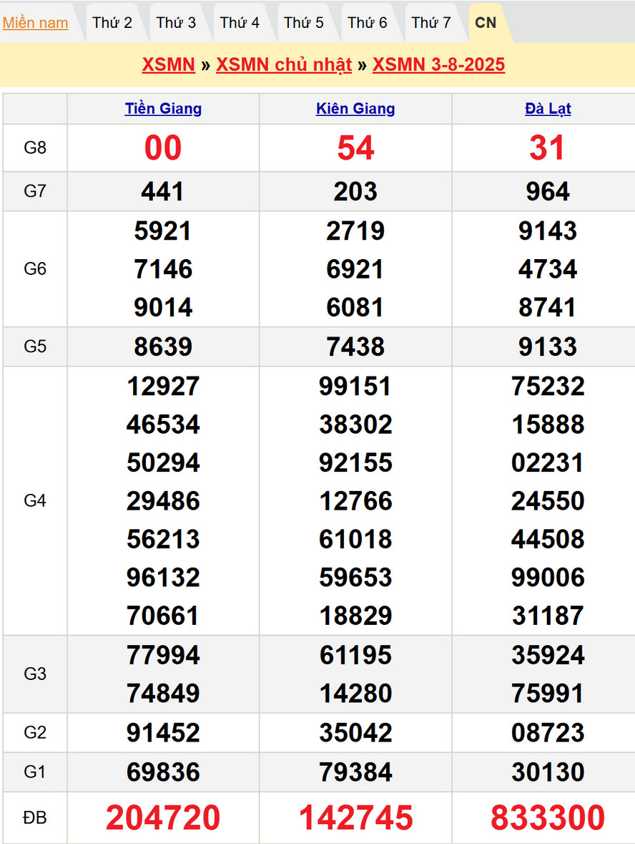This screenshot has height=844, width=635.
Task: Open the XSMN chủ nhật breadcrumb link
Action: point(284,64)
